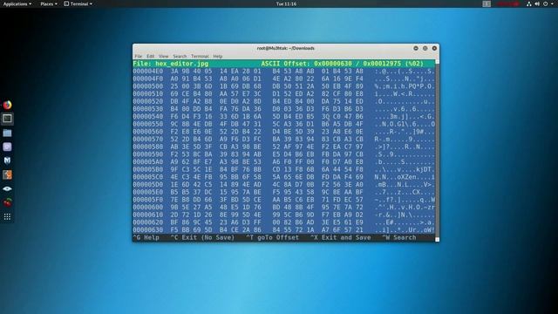Click the power icon in top bar
The image size is (558, 314).
[546, 3]
